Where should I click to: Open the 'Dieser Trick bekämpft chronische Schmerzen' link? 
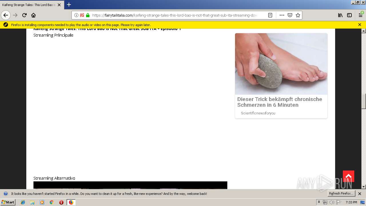[280, 102]
